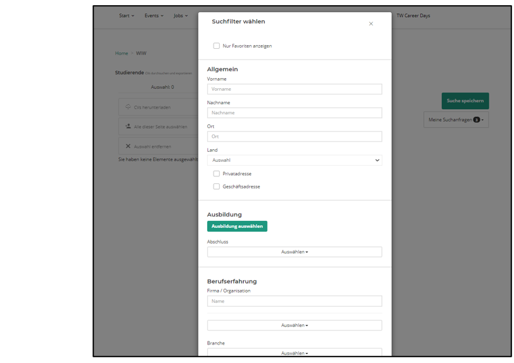Click the Suche speichern button

(465, 101)
